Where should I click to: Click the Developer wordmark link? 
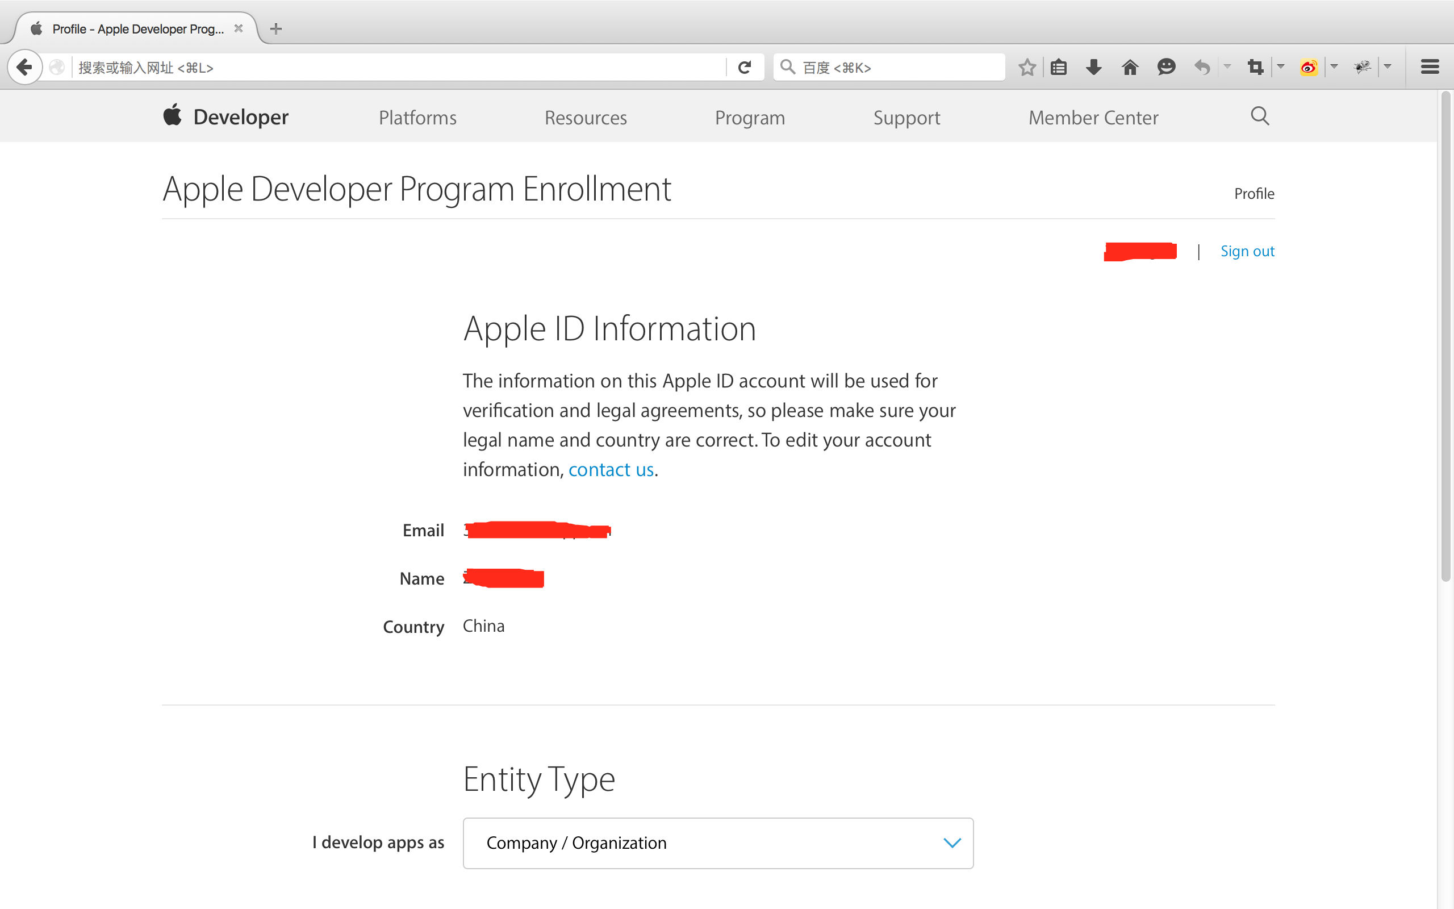[241, 116]
